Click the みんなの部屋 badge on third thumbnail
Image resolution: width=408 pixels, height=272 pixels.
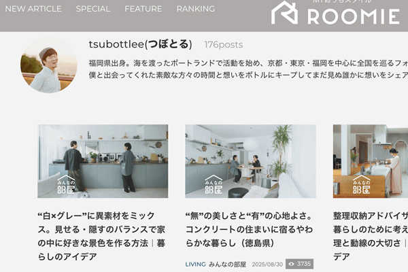(362, 184)
